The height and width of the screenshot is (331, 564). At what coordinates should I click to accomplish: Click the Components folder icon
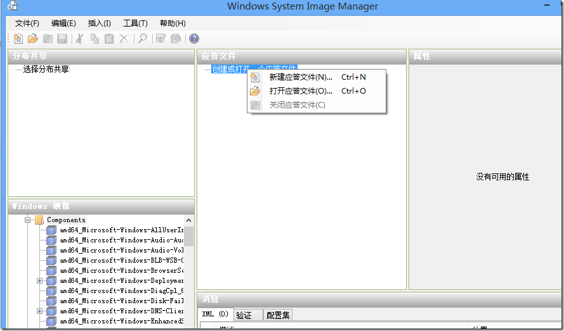tap(39, 220)
